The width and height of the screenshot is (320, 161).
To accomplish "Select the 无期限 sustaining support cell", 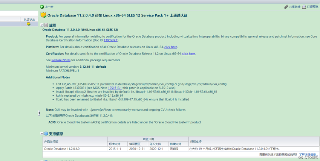I will coord(179,149).
